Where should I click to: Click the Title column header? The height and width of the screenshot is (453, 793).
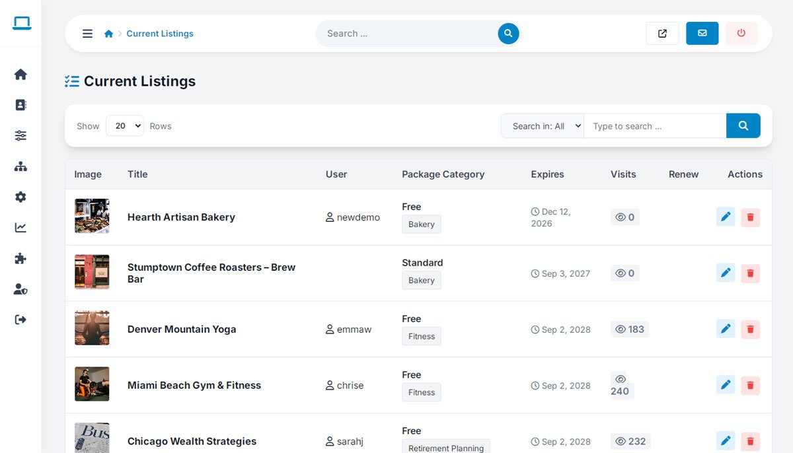point(137,174)
